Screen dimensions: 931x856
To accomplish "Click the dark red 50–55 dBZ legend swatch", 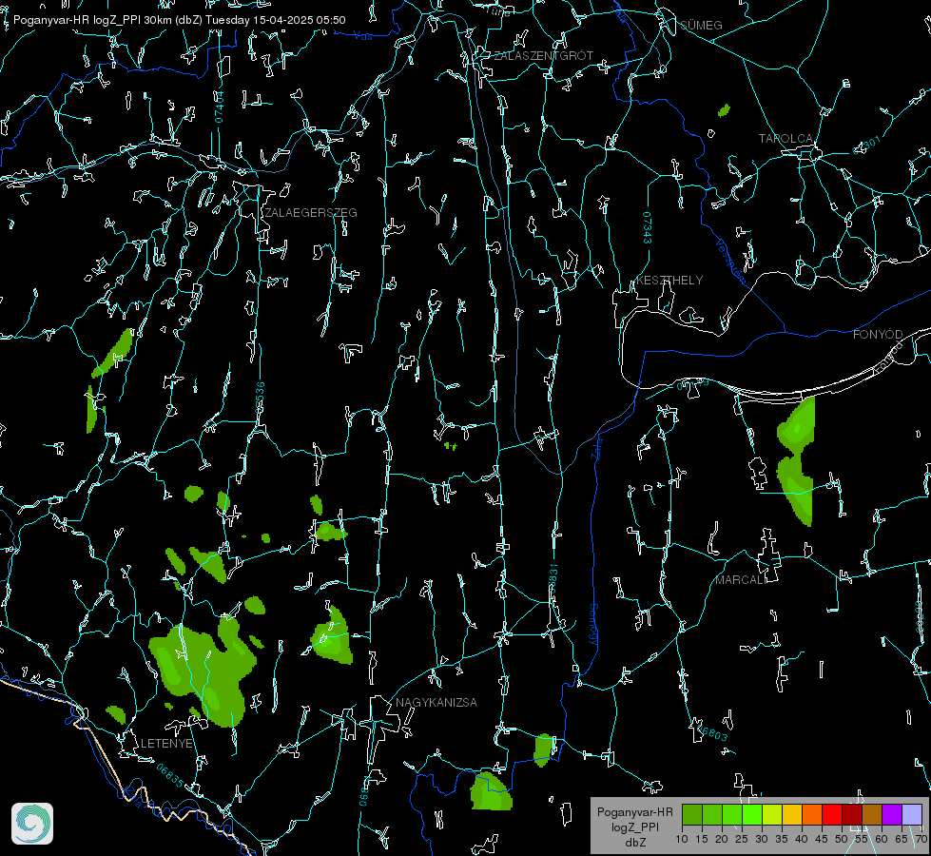I will [x=851, y=814].
